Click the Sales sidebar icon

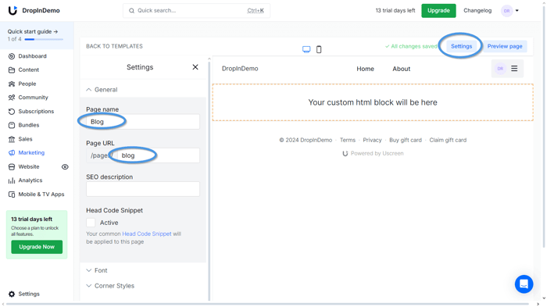click(x=12, y=139)
